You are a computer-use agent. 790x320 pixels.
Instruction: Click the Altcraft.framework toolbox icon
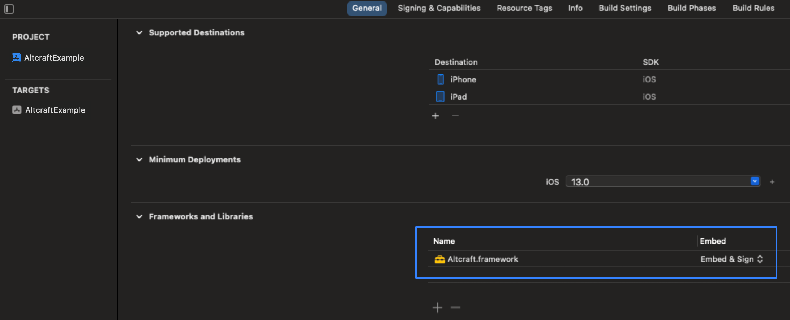(x=439, y=259)
